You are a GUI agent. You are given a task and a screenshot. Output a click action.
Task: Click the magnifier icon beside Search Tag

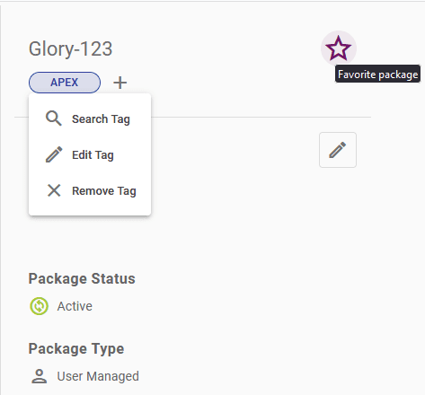coord(54,118)
